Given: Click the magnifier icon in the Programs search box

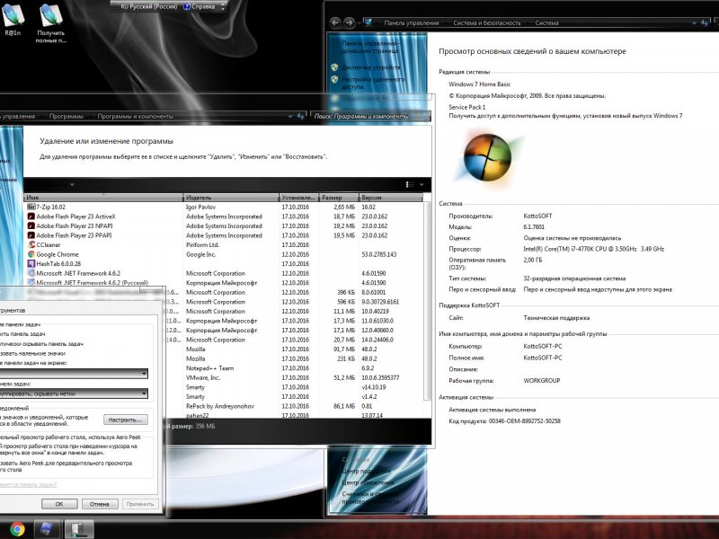Looking at the screenshot, I should (x=424, y=117).
